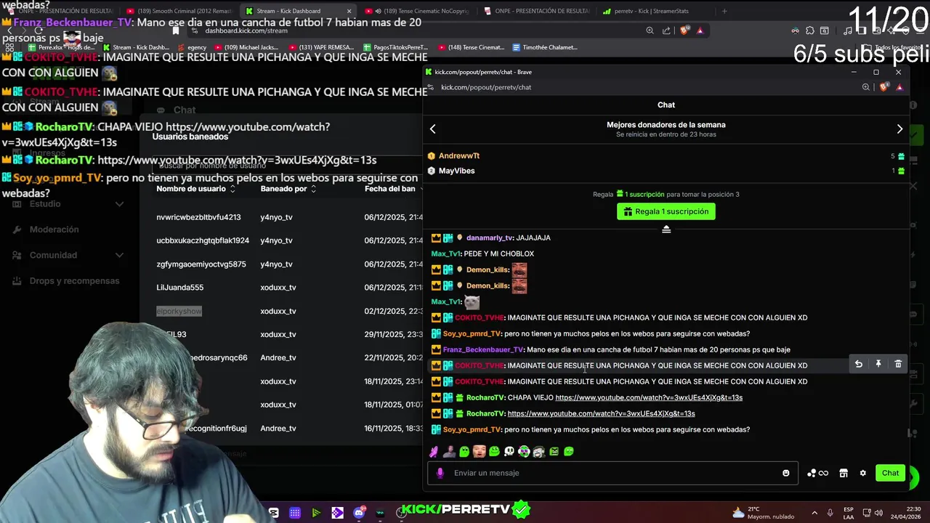The width and height of the screenshot is (930, 523).
Task: Open chat settings gear icon
Action: pyautogui.click(x=863, y=473)
